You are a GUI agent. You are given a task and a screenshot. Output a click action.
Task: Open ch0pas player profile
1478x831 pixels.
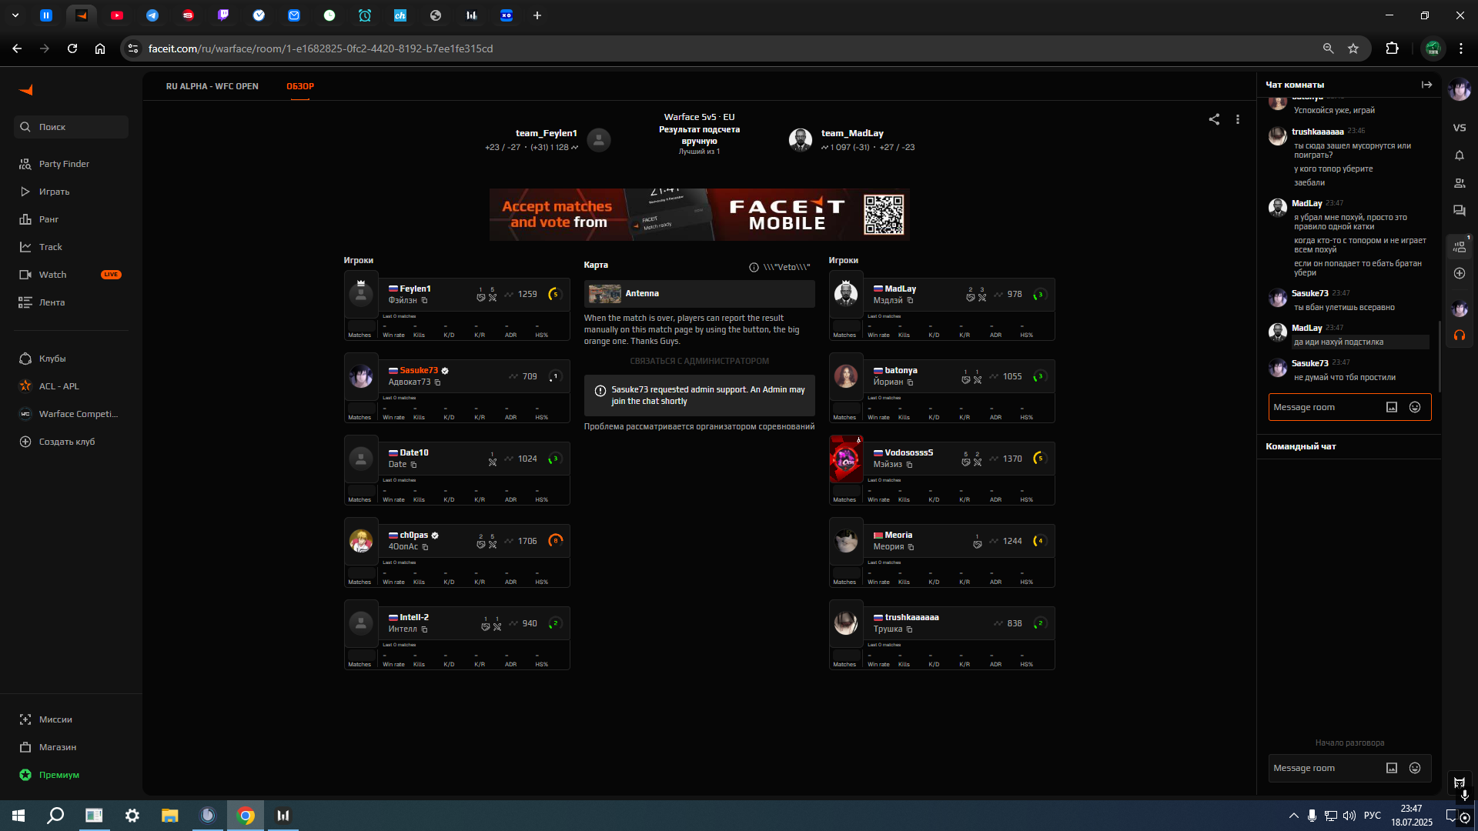pos(413,535)
